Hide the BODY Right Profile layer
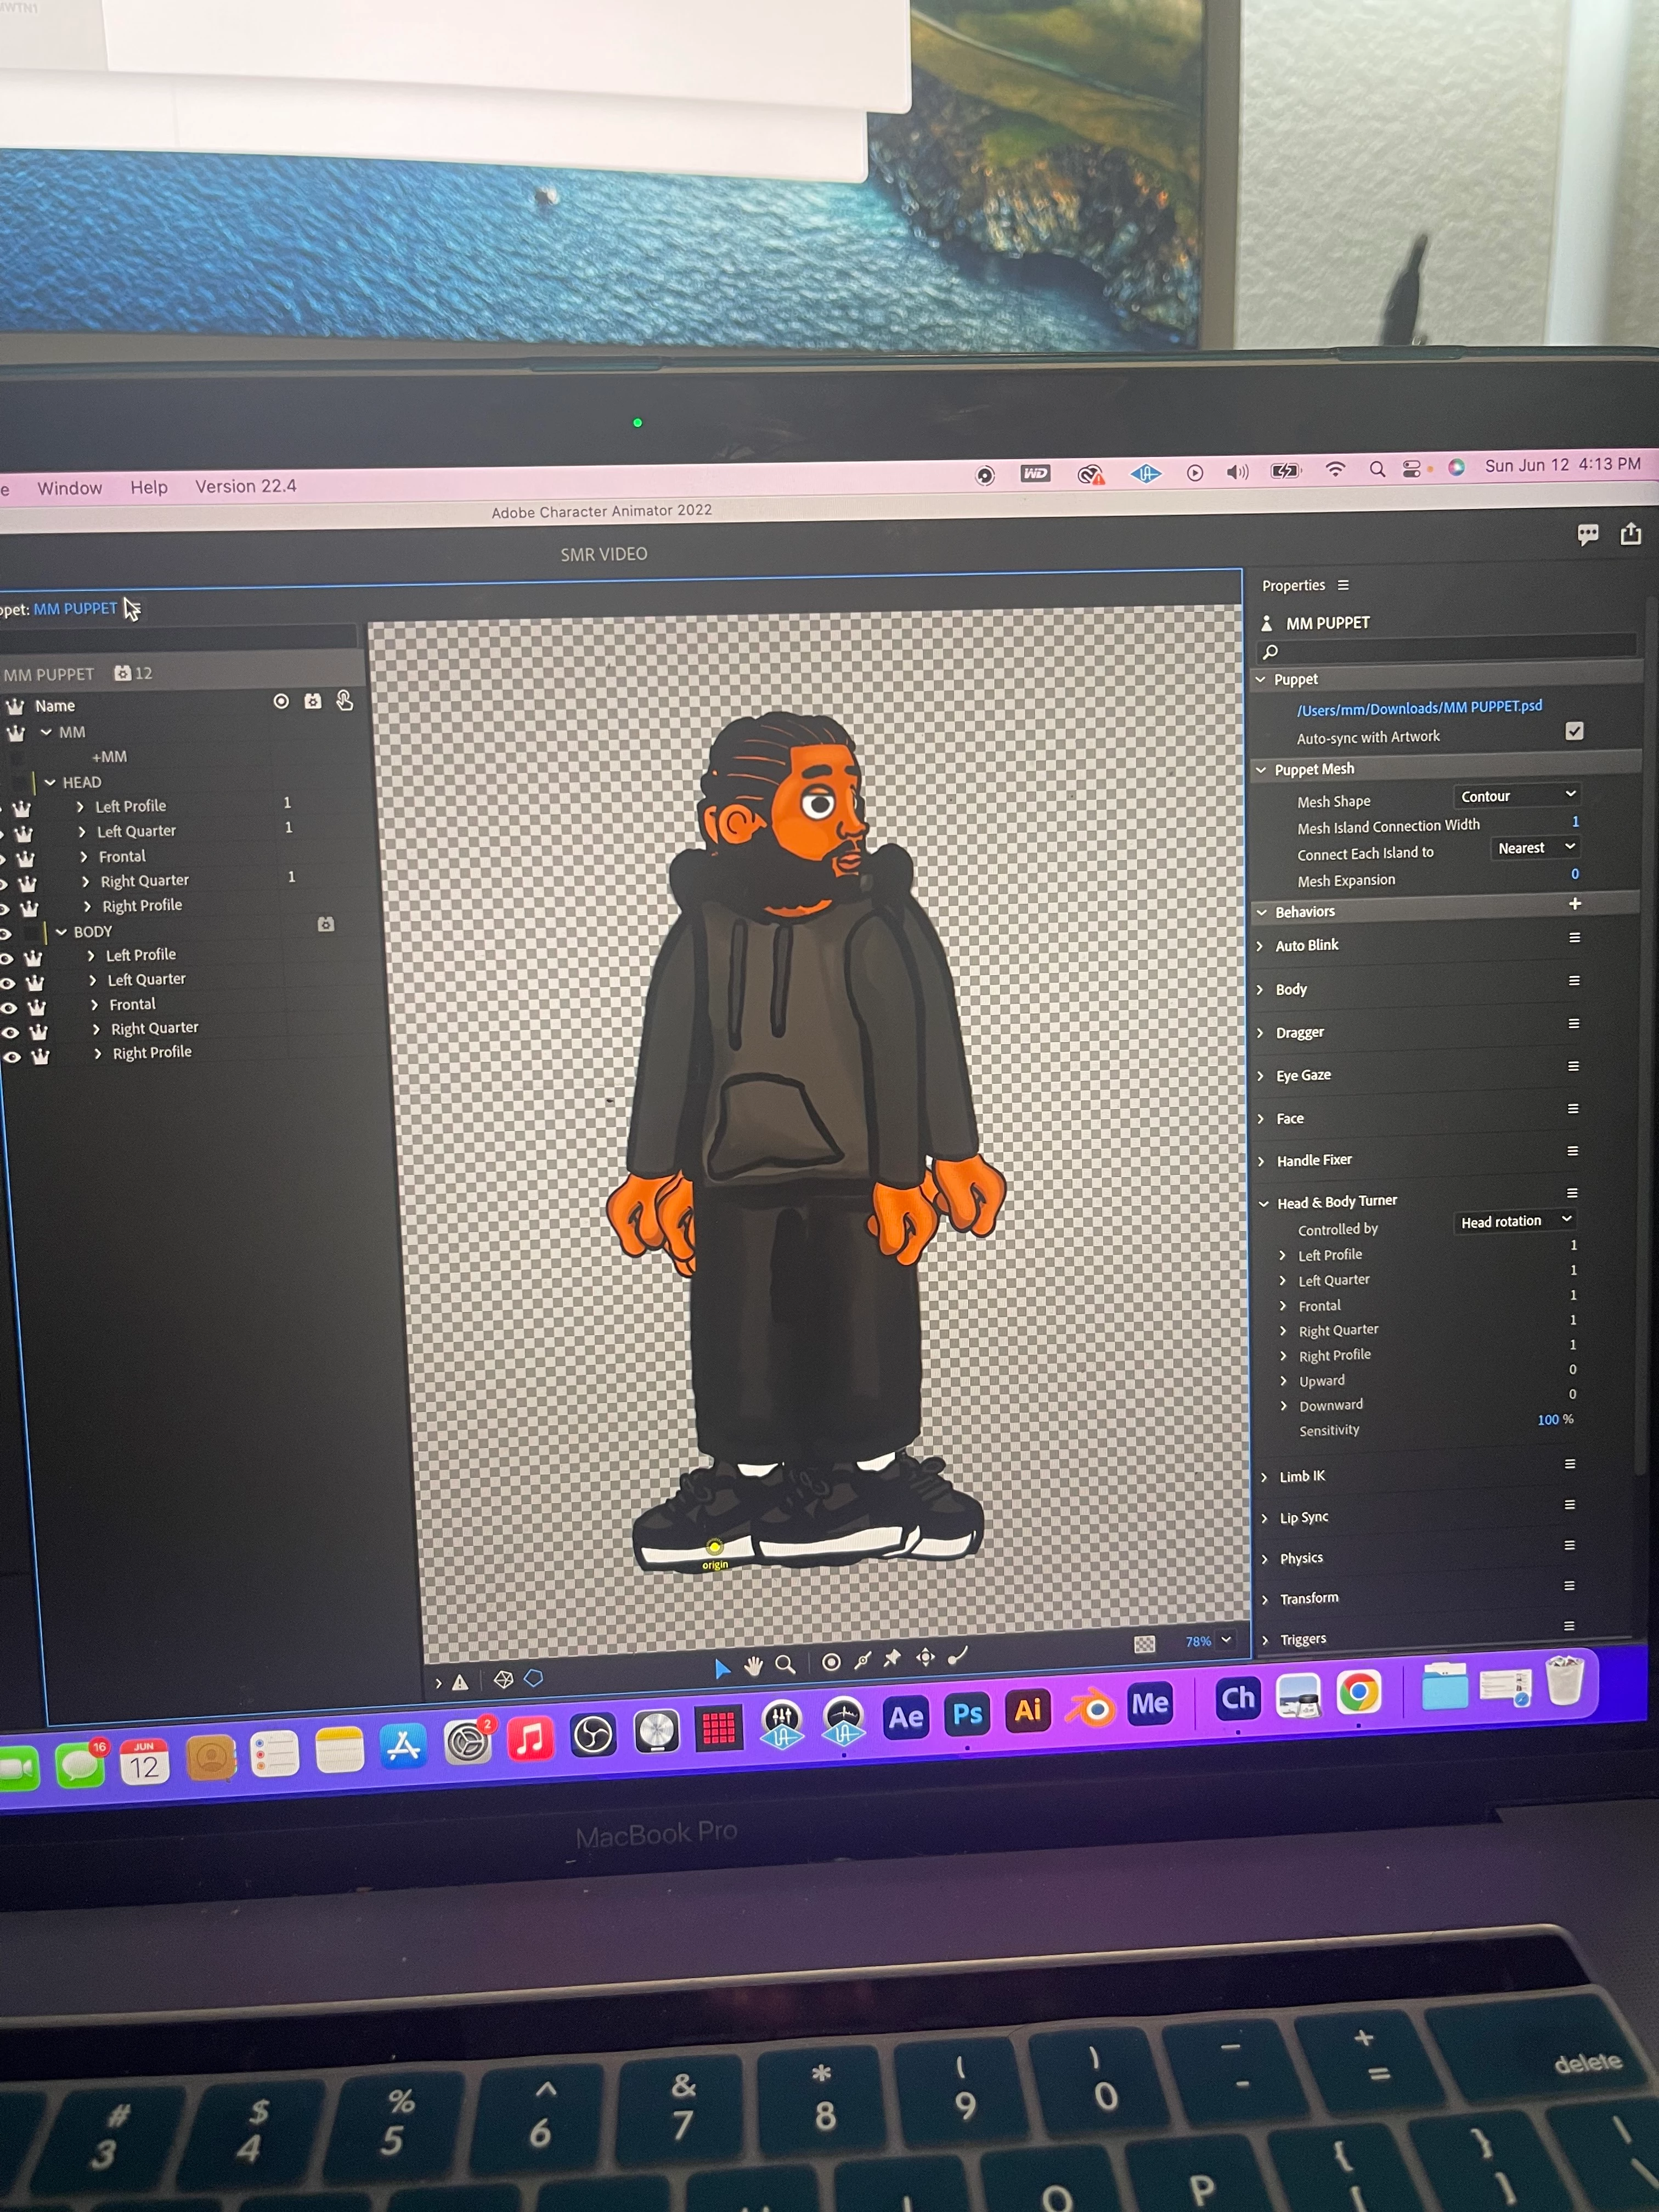This screenshot has height=2212, width=1659. coord(13,1057)
